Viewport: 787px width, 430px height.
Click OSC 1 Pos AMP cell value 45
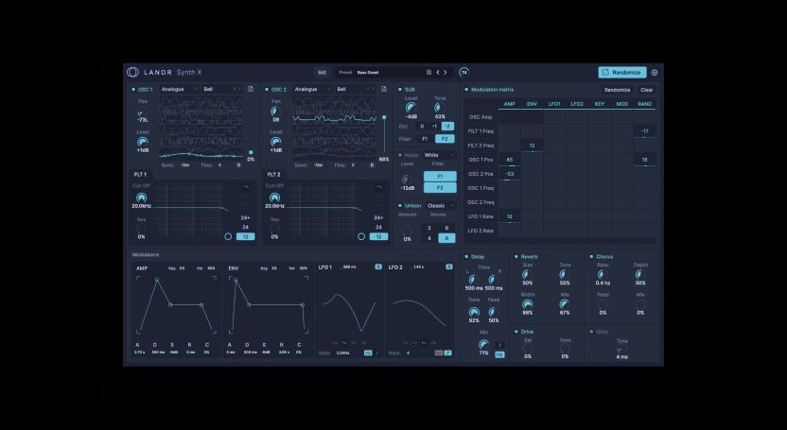[x=510, y=160]
